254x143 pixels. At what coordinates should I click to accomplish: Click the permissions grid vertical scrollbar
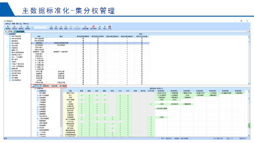point(249,113)
